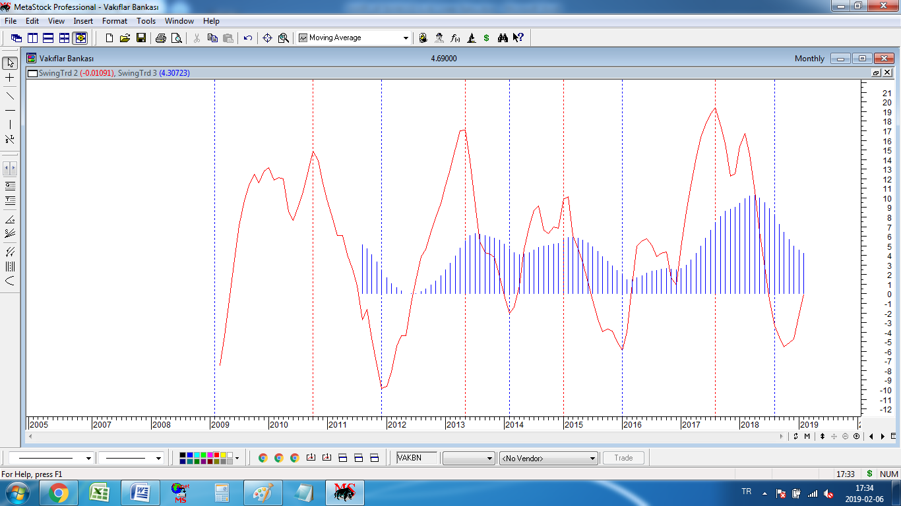Screen dimensions: 901x506
Task: Pick the black color swatch
Action: 183,455
